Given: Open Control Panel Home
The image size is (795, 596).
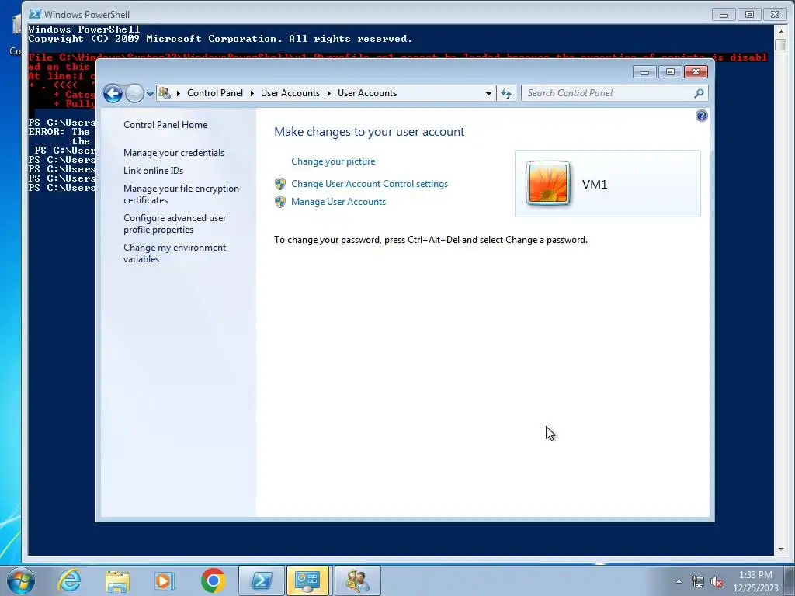Looking at the screenshot, I should tap(165, 125).
